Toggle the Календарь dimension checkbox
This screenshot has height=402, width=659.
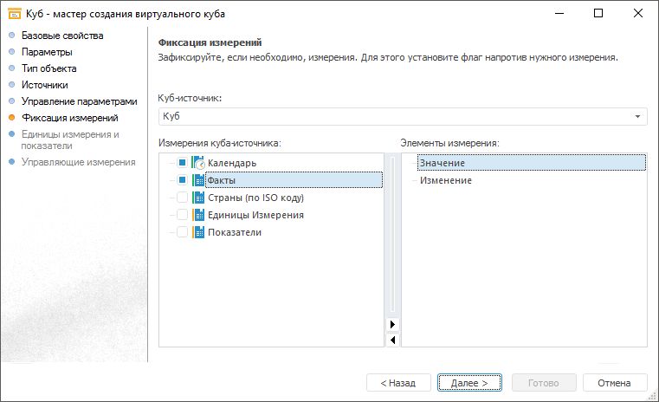pyautogui.click(x=182, y=163)
